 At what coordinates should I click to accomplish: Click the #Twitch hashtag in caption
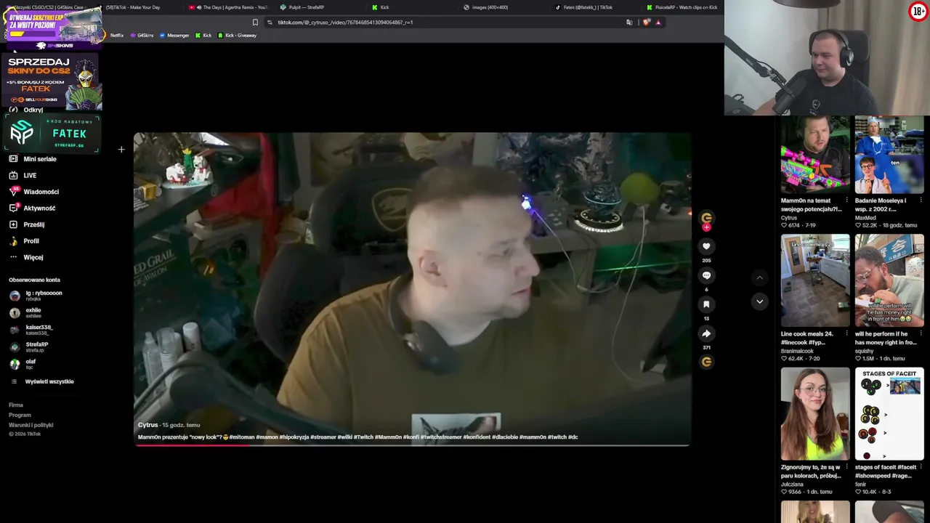click(x=363, y=437)
